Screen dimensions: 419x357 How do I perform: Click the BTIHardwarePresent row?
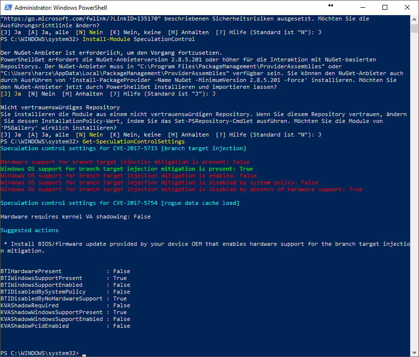click(x=65, y=271)
